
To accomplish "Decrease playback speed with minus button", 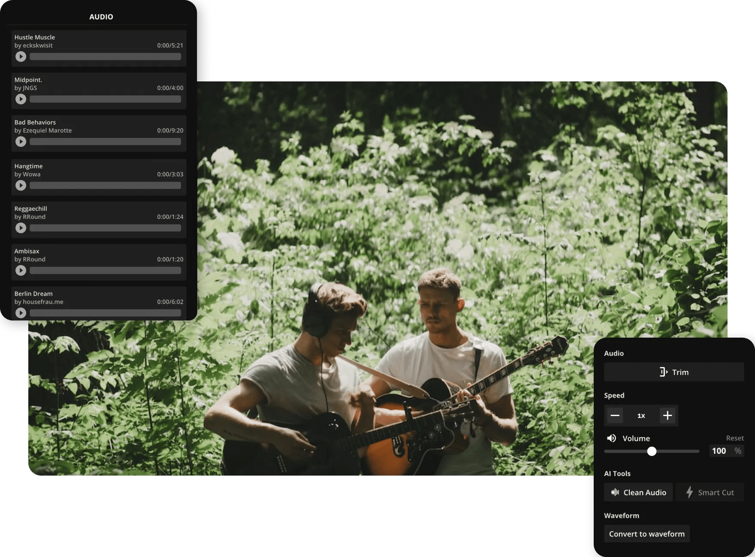I will click(x=614, y=415).
